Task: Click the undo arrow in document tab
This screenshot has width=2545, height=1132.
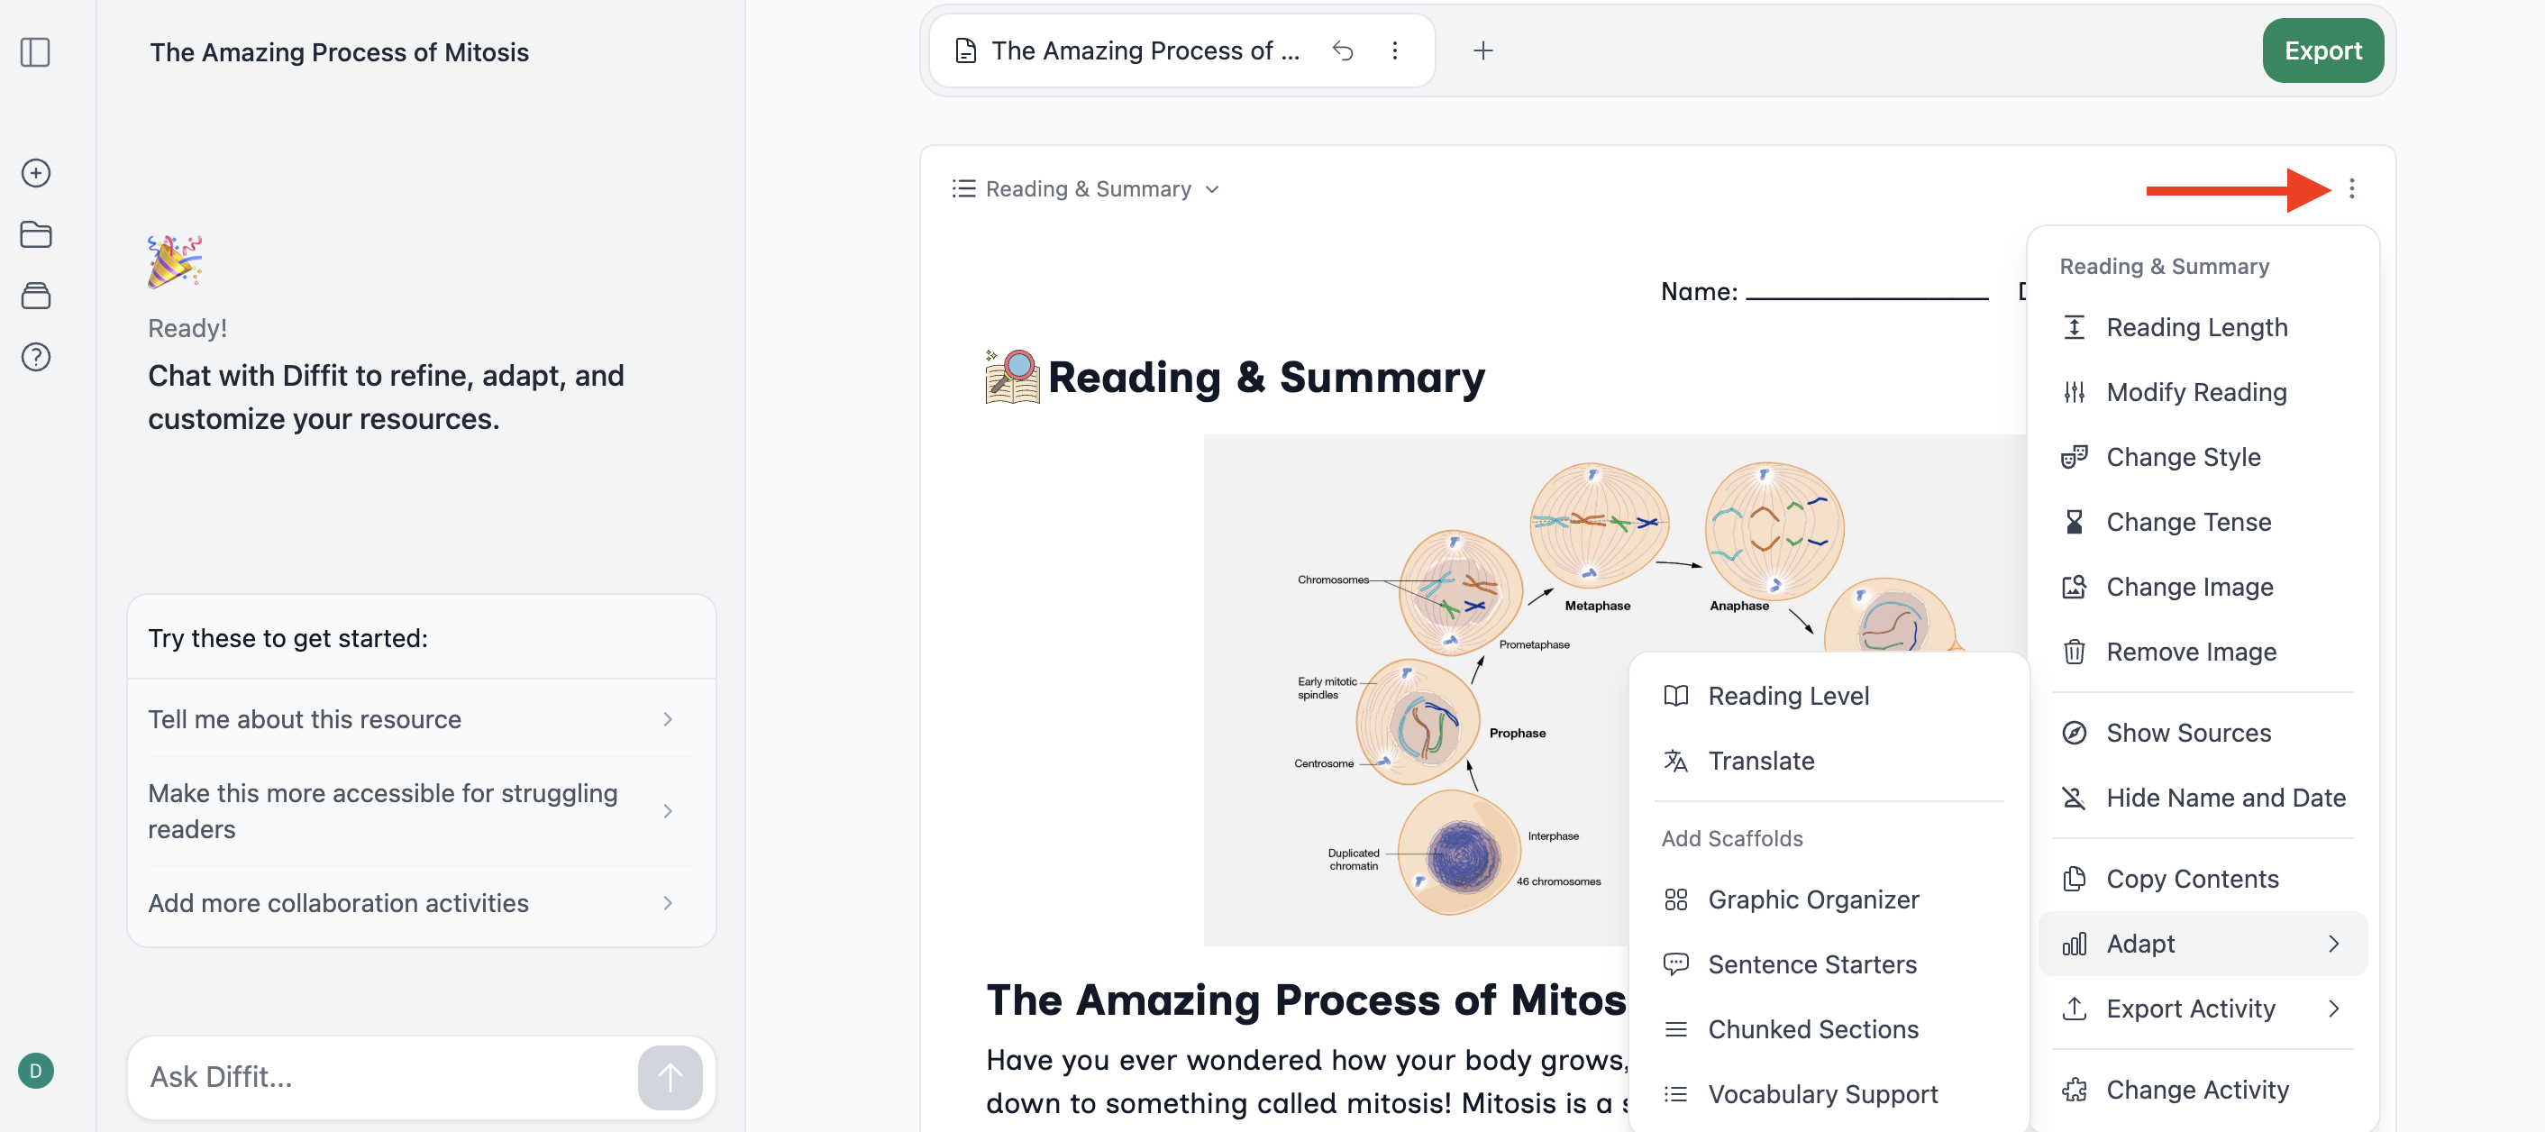Action: click(1342, 50)
